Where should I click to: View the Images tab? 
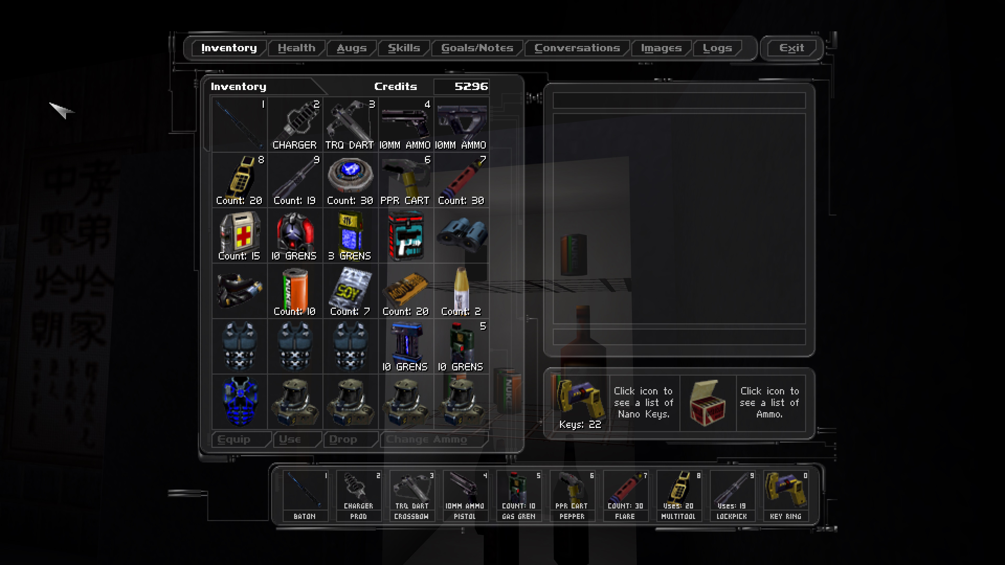pos(661,48)
